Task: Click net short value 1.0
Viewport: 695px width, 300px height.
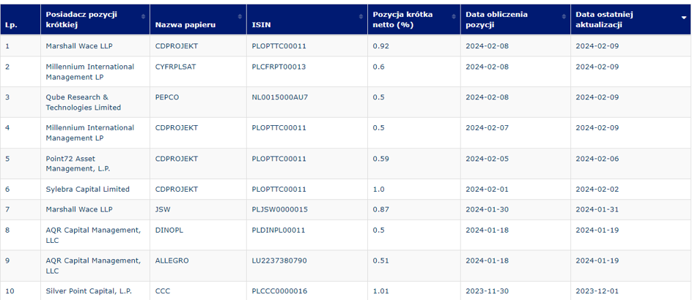Action: (x=378, y=189)
